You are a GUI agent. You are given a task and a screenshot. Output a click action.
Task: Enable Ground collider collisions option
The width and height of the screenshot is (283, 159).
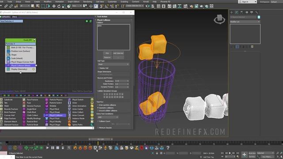click(98, 111)
